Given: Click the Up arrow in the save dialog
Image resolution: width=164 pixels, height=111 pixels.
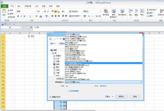Looking at the screenshot, I should pyautogui.click(x=61, y=39).
